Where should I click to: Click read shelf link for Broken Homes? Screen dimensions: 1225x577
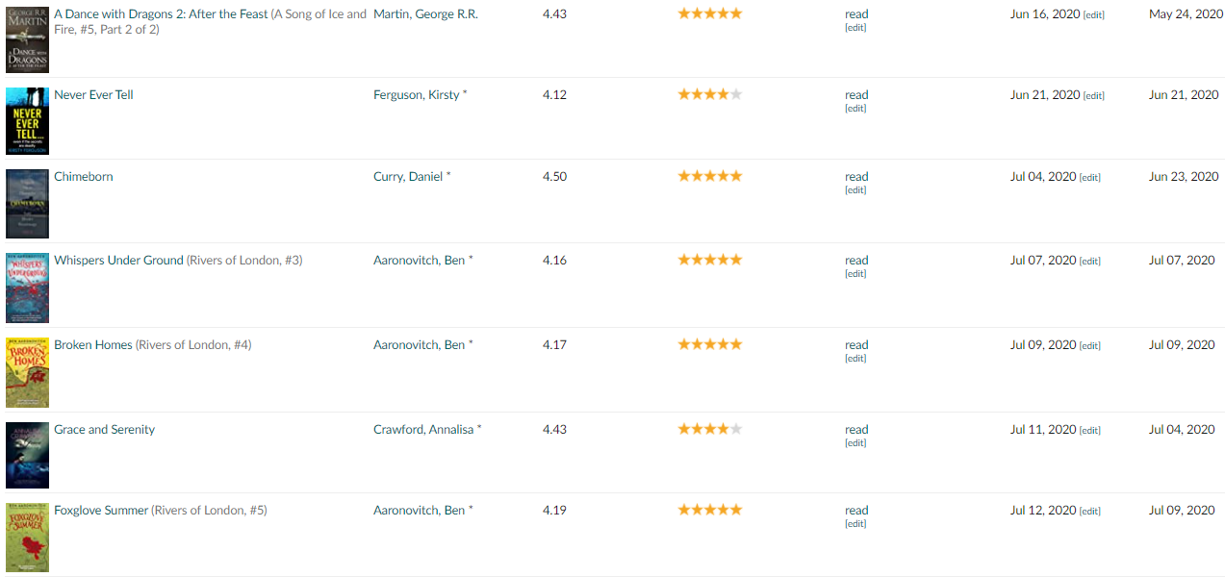(x=856, y=345)
